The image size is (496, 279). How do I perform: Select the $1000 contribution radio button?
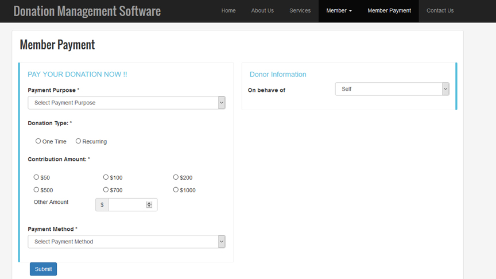tap(176, 189)
